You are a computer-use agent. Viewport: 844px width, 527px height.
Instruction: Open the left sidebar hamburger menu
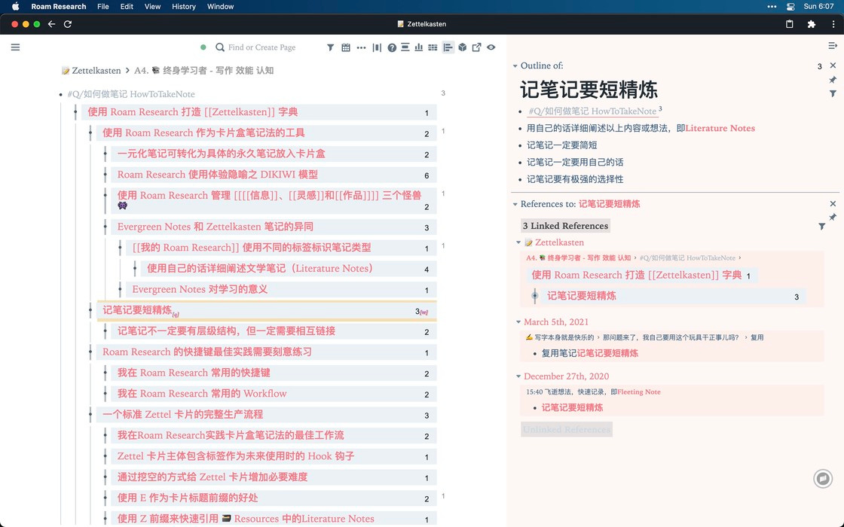15,47
